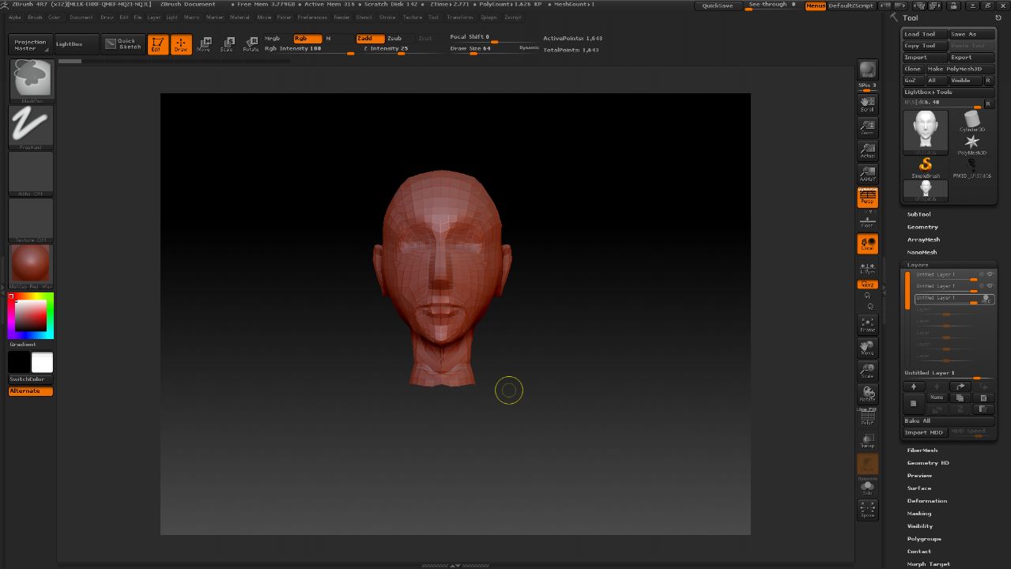Select the Zoom canvas tool
This screenshot has width=1011, height=569.
(x=867, y=126)
